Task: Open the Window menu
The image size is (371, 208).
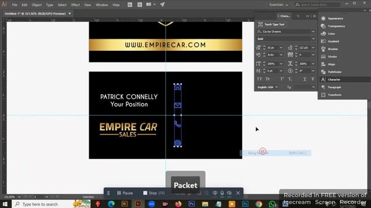Action: [x=102, y=5]
